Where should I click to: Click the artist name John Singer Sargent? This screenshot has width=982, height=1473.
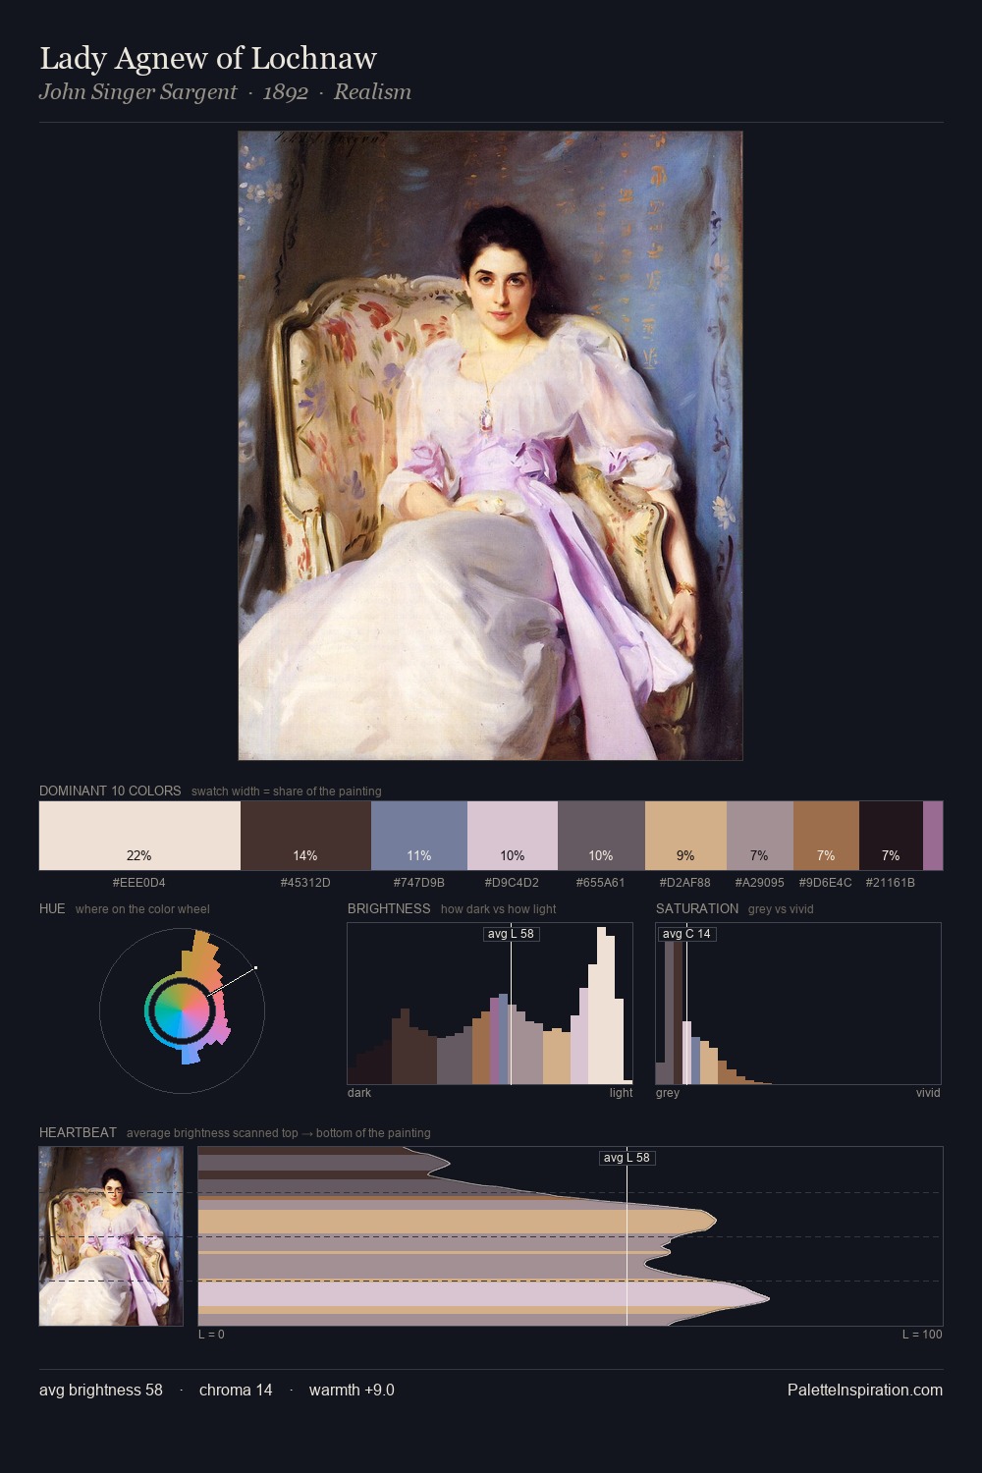137,92
